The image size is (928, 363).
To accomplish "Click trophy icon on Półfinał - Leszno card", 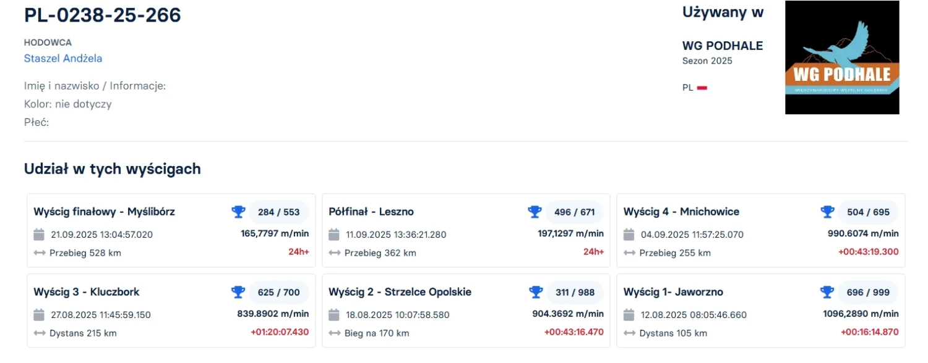I will coord(535,212).
